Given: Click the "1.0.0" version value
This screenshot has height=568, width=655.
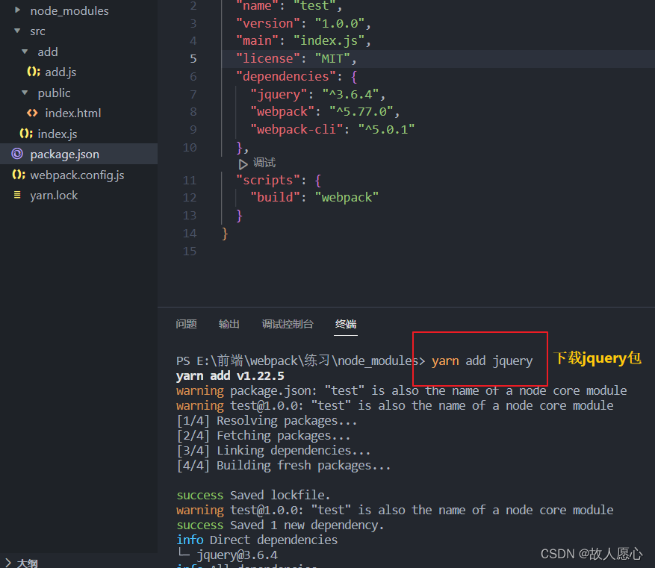Looking at the screenshot, I should pos(340,23).
